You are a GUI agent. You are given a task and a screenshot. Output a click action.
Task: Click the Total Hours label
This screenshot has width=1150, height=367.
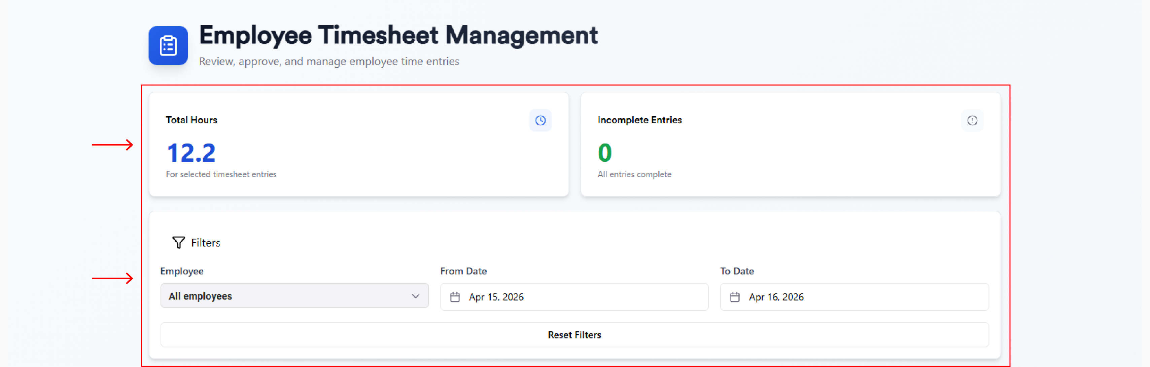tap(191, 120)
